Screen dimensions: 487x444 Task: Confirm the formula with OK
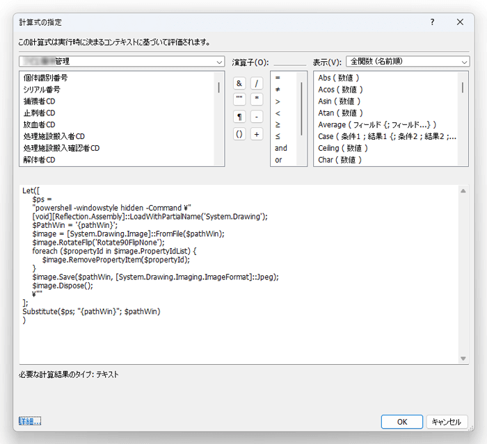(402, 422)
